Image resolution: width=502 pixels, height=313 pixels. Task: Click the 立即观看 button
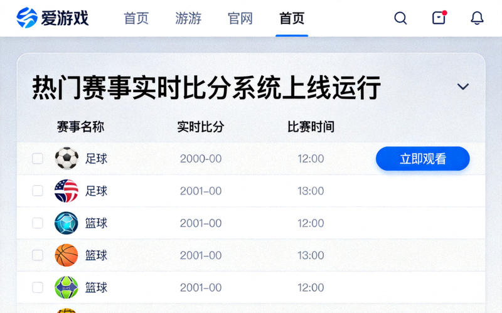[x=422, y=159]
